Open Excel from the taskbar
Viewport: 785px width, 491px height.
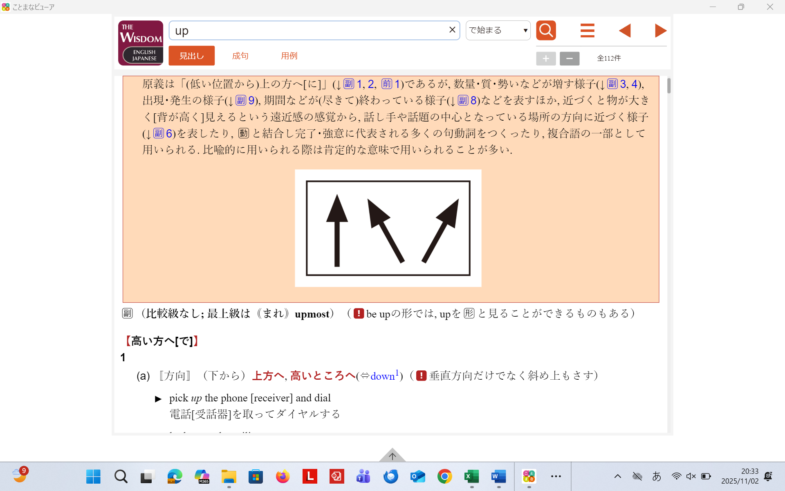click(471, 476)
